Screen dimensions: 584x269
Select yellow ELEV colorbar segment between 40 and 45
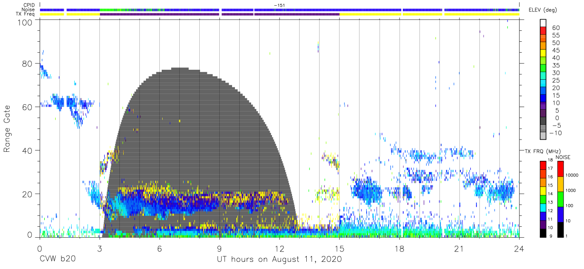click(543, 54)
